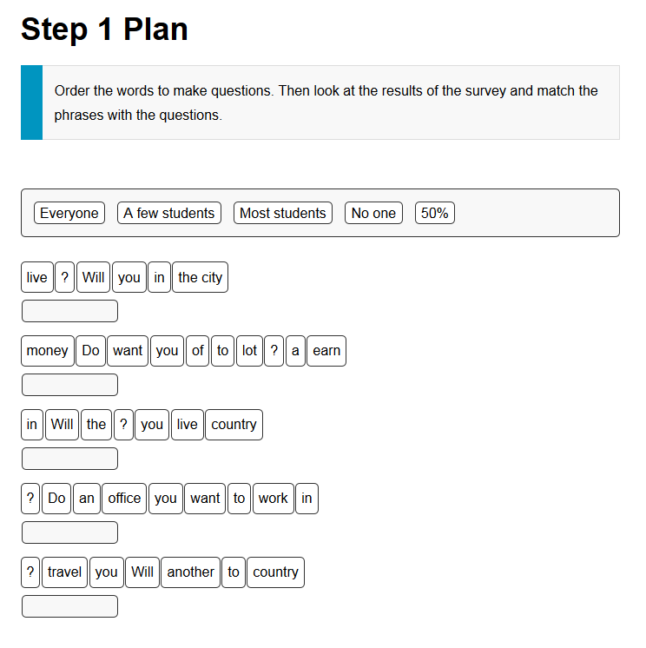Image resolution: width=646 pixels, height=648 pixels.
Task: Select the 'No one' phrase tile
Action: coord(373,213)
